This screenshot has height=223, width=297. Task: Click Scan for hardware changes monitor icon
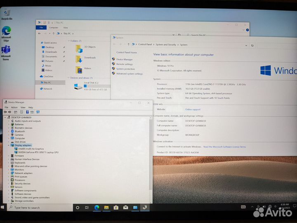[x=38, y=112]
